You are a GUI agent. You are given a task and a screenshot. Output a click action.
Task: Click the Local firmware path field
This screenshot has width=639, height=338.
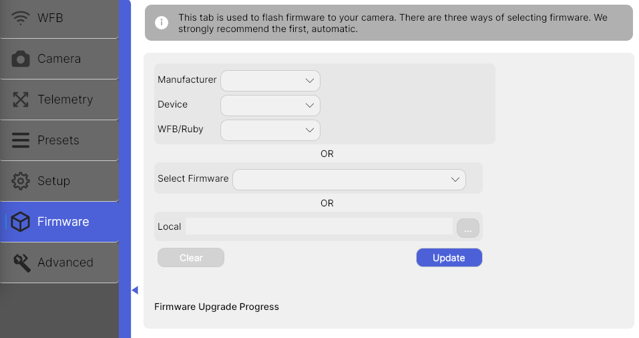[x=319, y=226]
